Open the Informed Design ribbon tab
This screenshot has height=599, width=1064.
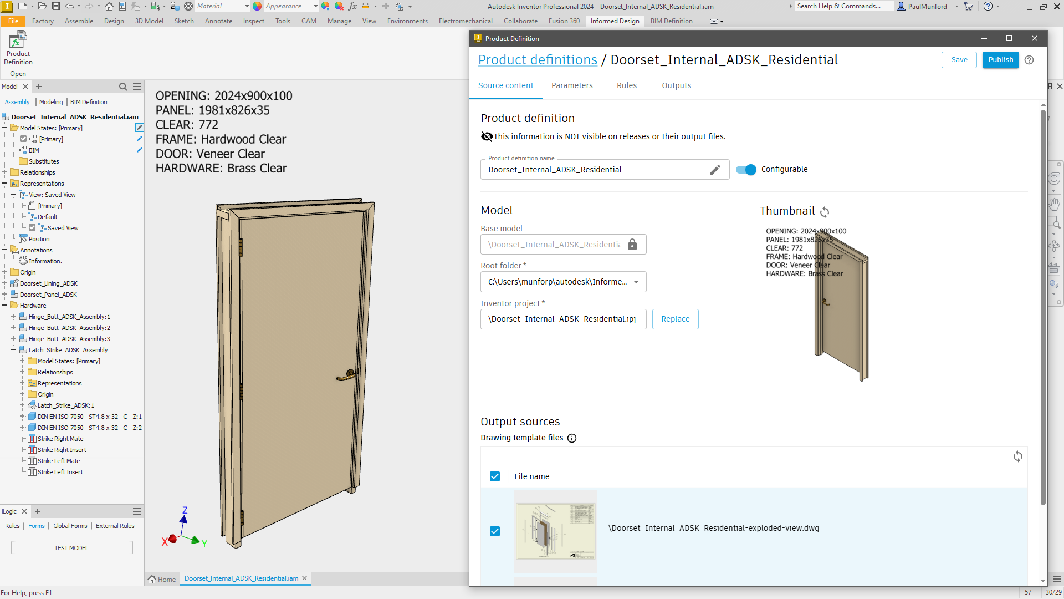(x=615, y=21)
